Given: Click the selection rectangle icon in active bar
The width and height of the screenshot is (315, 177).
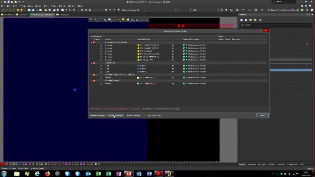Looking at the screenshot, I should point(100,20).
